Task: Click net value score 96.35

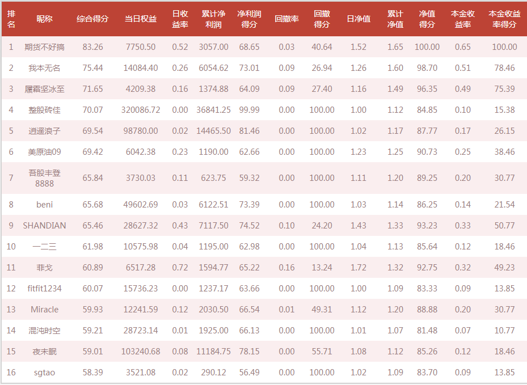Action: 427,89
